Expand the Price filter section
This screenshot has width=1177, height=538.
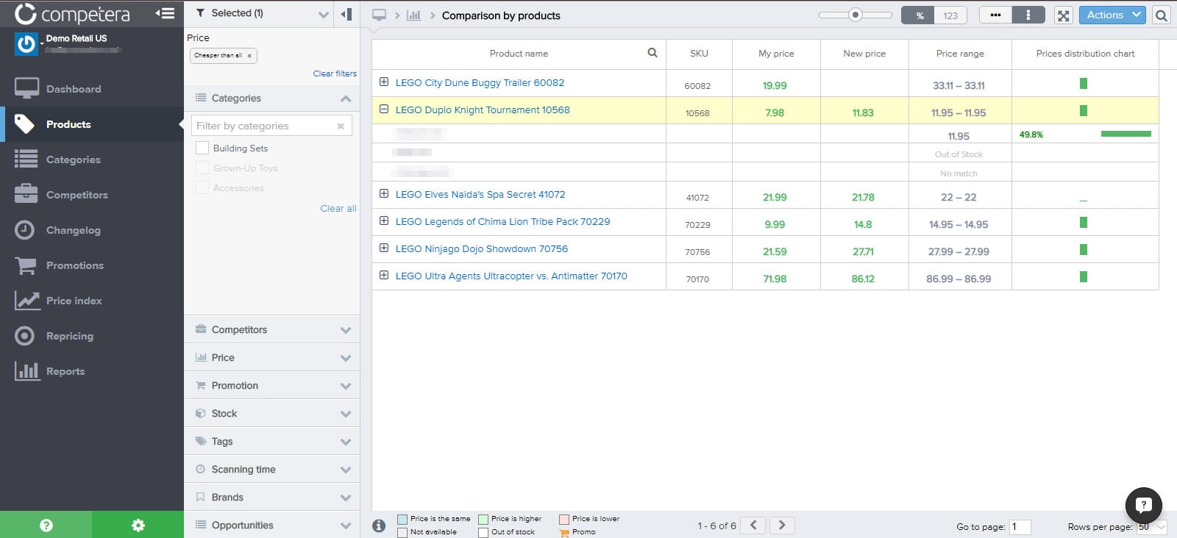271,357
